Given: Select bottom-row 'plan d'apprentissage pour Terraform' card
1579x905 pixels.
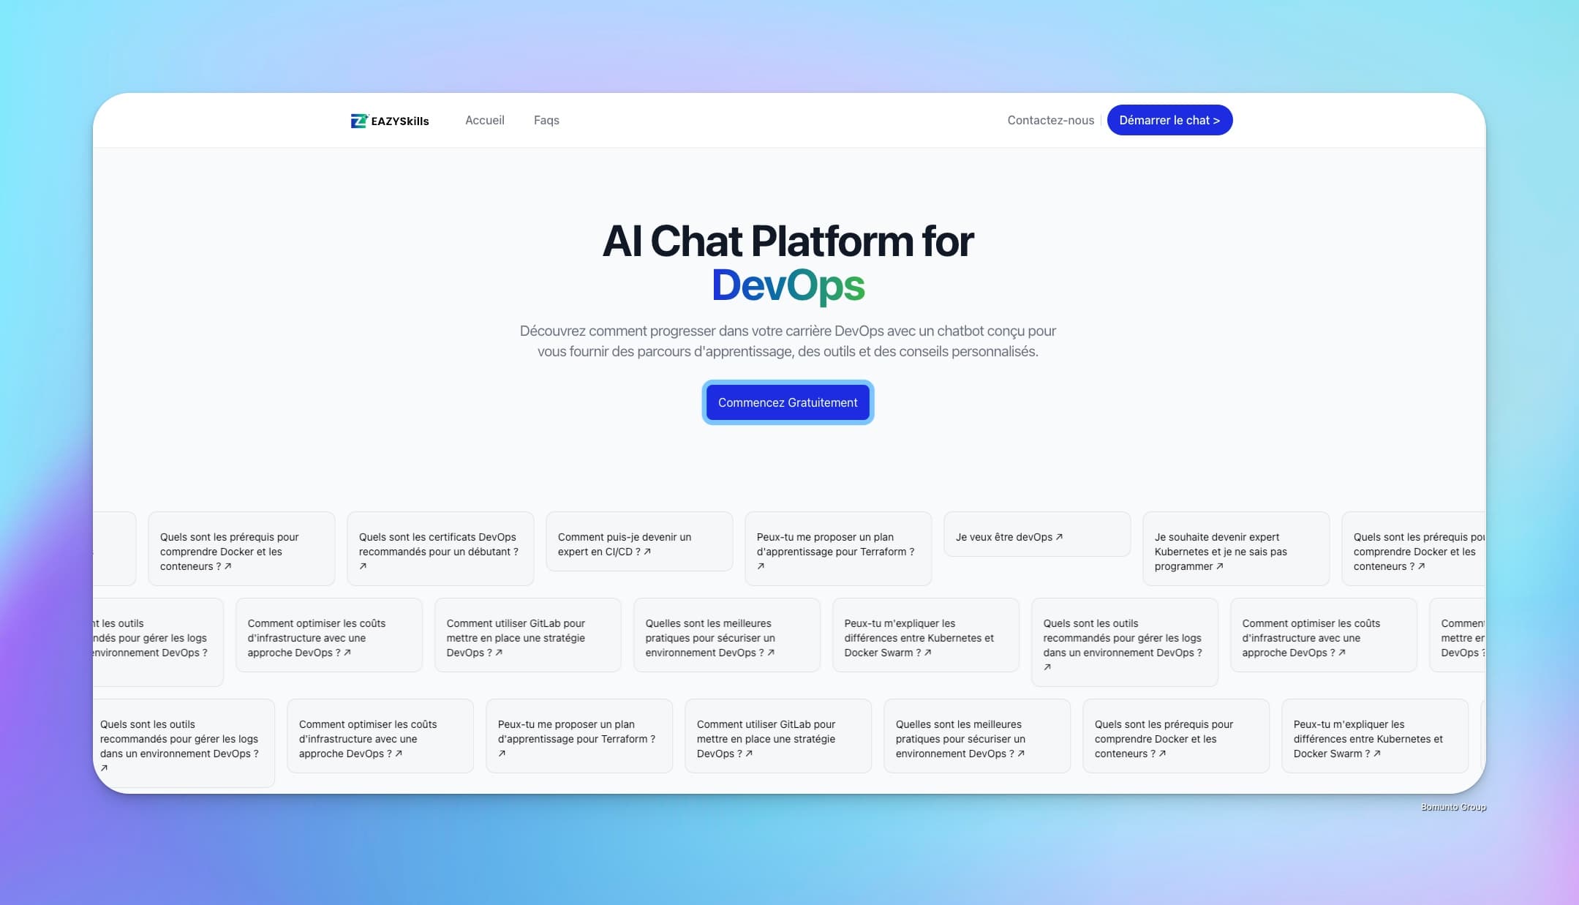Looking at the screenshot, I should coord(579,736).
